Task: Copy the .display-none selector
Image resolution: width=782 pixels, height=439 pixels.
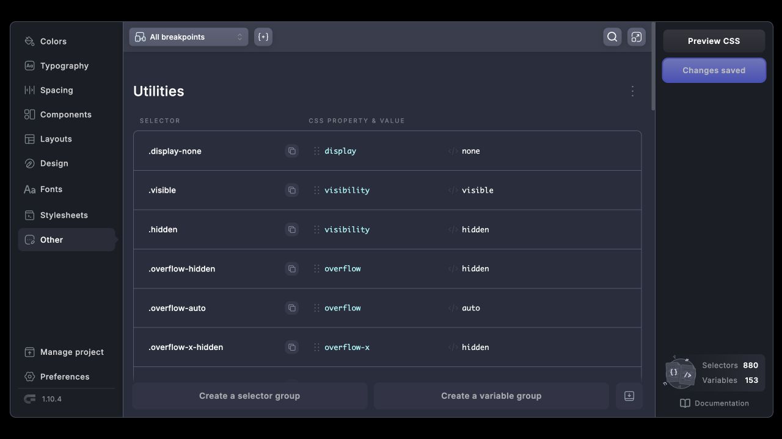Action: (292, 151)
